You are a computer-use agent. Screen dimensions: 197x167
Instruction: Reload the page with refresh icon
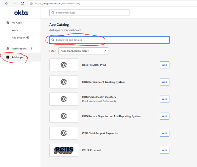[x=22, y=3]
